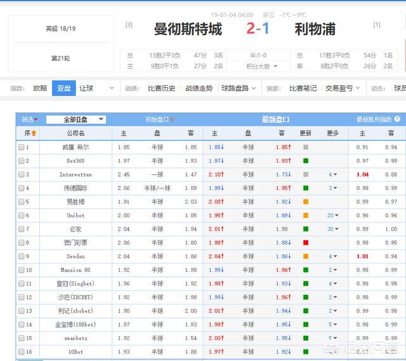Click the orange update marker for Sweden
Viewport: 406px width, 361px height.
pos(306,257)
